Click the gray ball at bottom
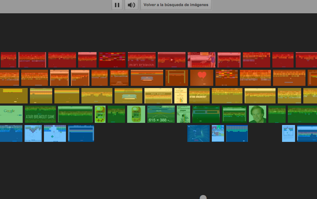This screenshot has height=199, width=317. (x=203, y=197)
